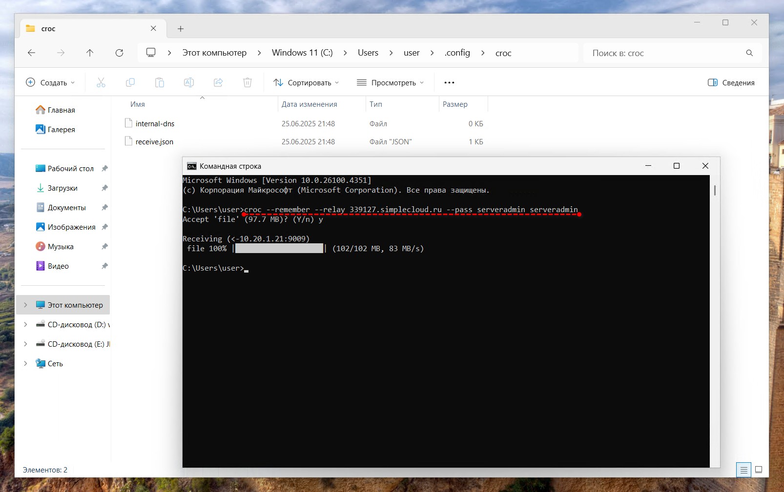Viewport: 784px width, 492px height.
Task: Click the Refresh button near address bar
Action: pos(119,53)
